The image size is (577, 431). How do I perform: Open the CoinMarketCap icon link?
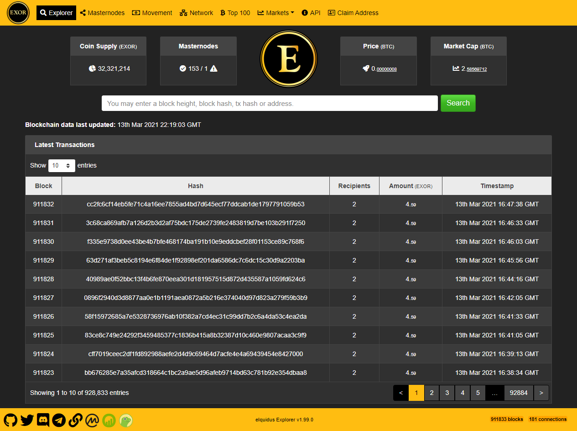click(x=93, y=420)
